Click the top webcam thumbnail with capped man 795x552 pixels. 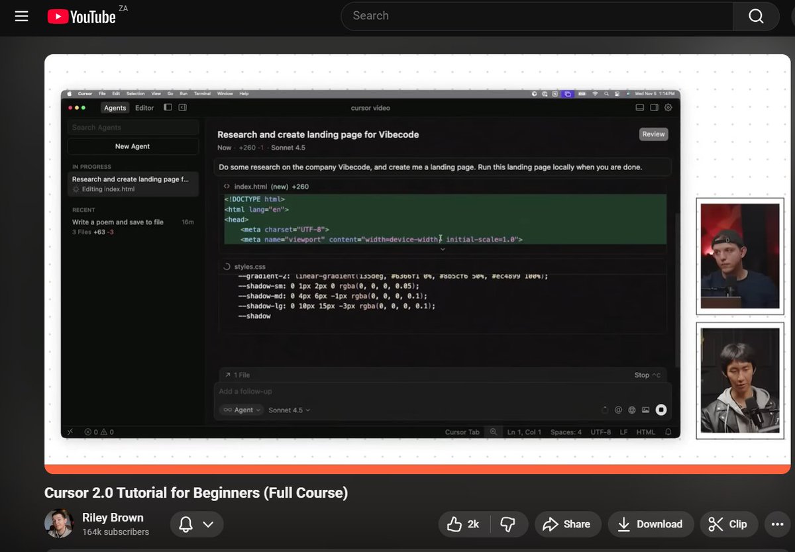click(x=739, y=256)
